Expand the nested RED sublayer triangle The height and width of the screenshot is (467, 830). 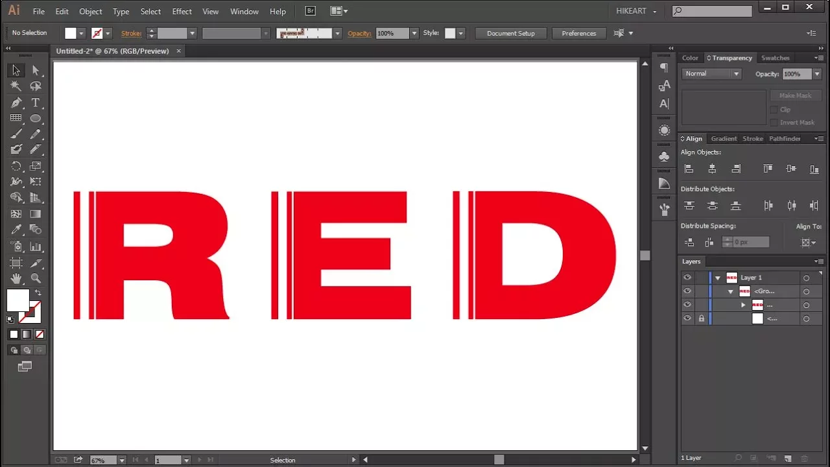744,305
